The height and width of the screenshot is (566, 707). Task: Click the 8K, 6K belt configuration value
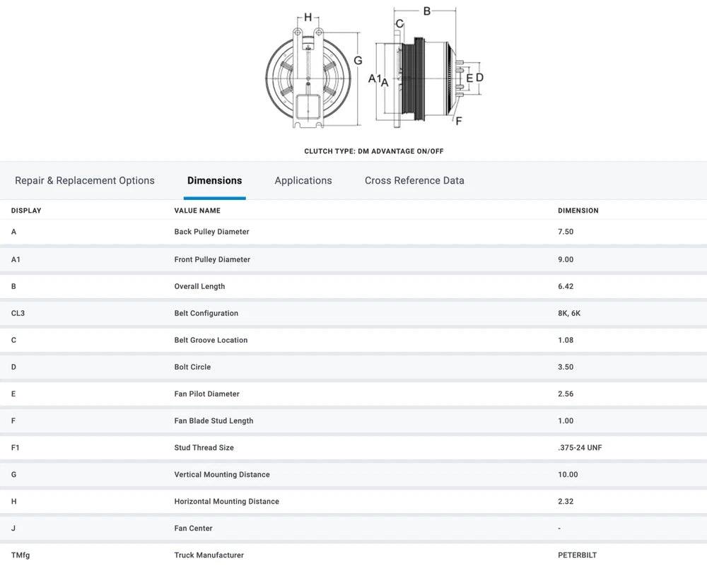(568, 313)
